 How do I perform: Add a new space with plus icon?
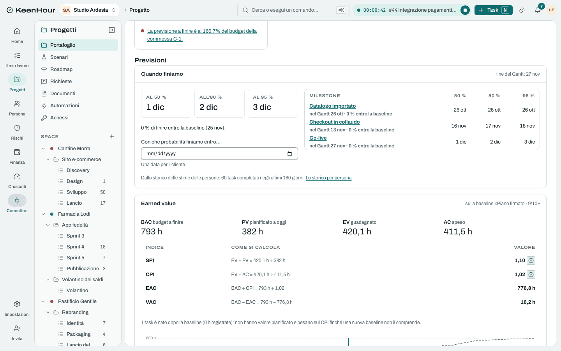(x=112, y=136)
